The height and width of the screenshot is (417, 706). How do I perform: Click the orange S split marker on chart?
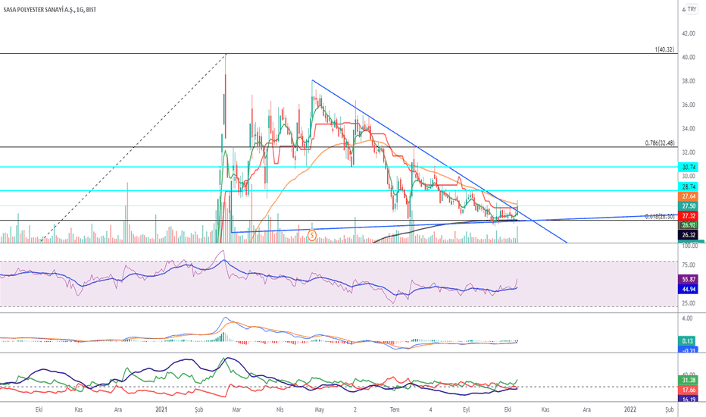[x=312, y=235]
